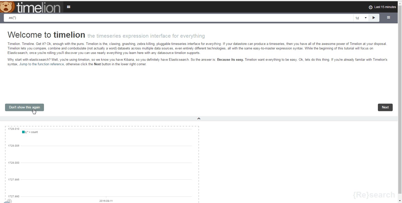Click Don't show this again button

coord(24,107)
